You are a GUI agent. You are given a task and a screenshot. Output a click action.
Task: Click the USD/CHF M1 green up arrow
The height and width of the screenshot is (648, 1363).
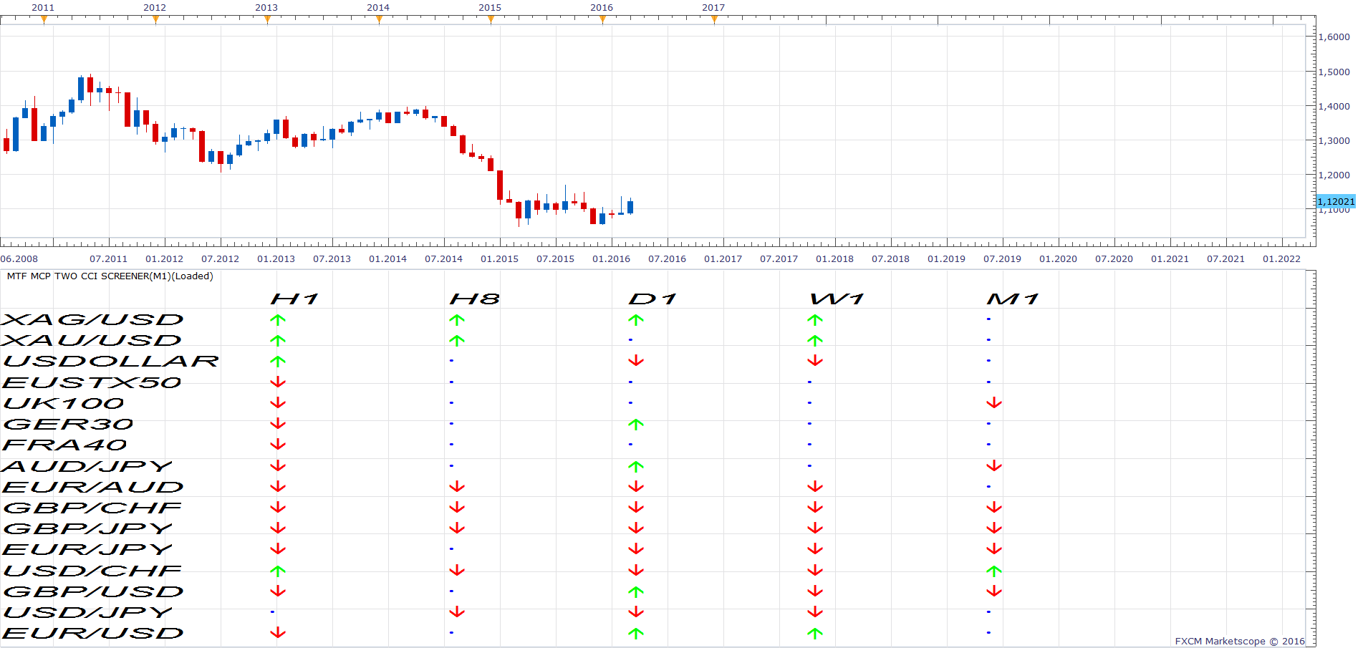tap(994, 571)
